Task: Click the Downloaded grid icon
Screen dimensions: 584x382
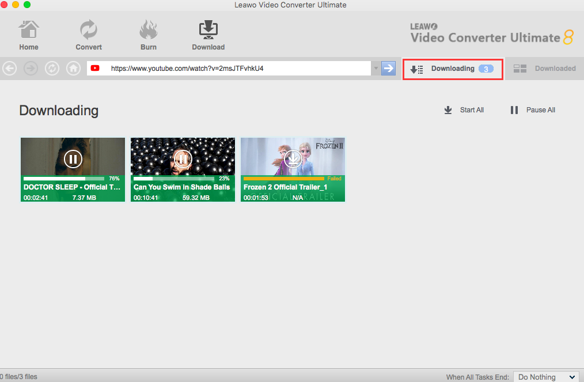Action: 520,69
